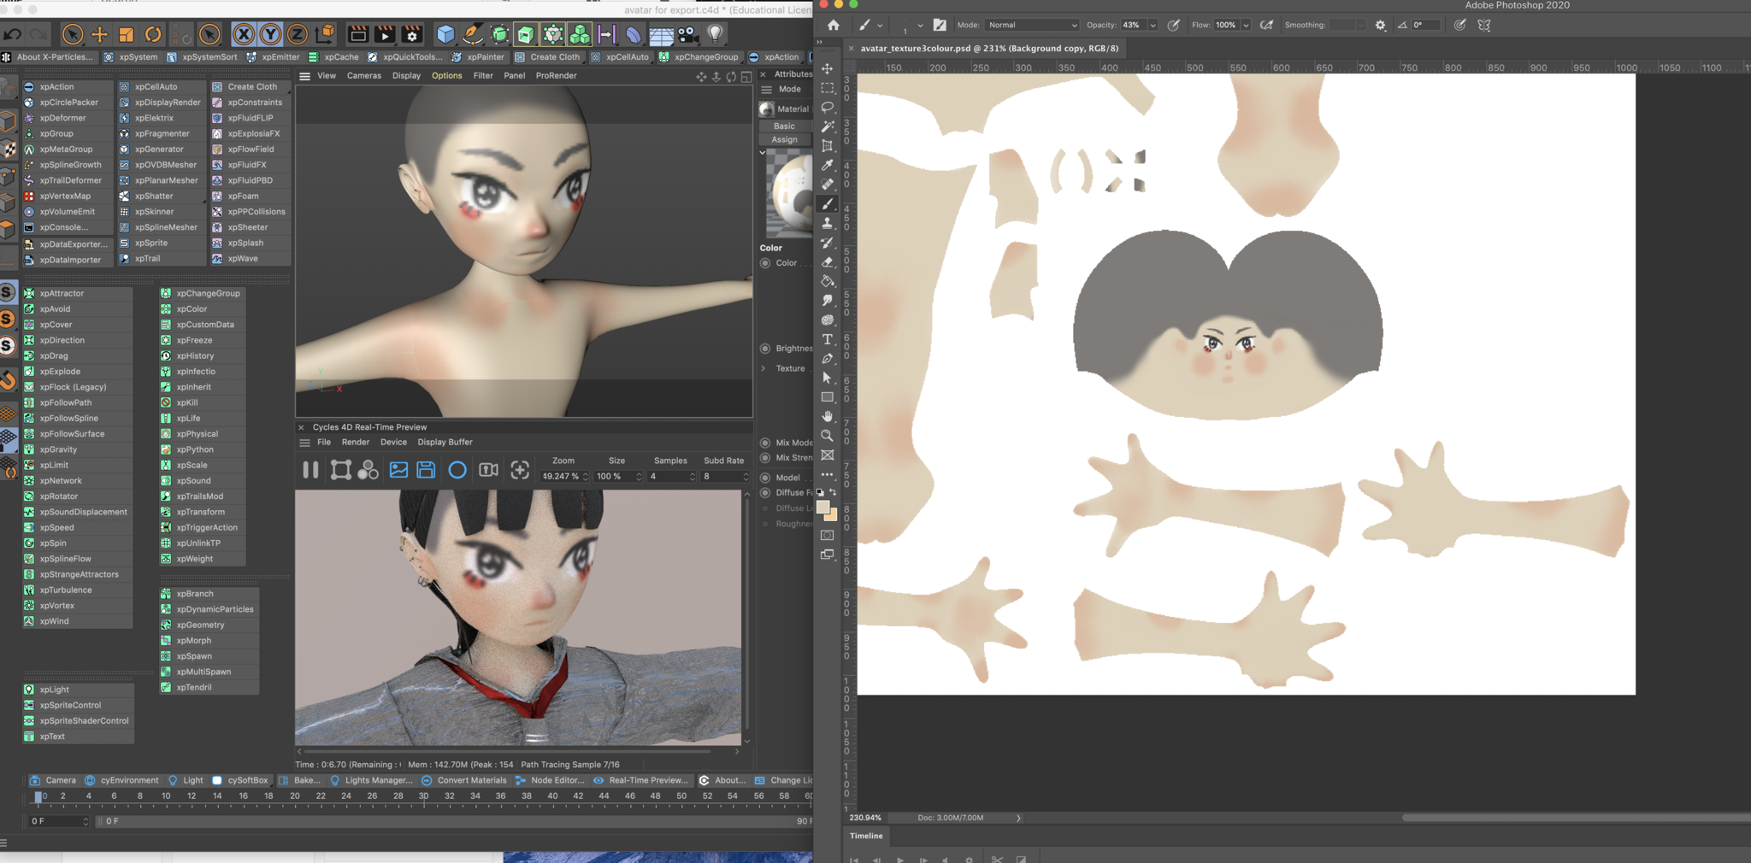Select Photoshop Hand tool
This screenshot has height=863, width=1751.
click(828, 416)
